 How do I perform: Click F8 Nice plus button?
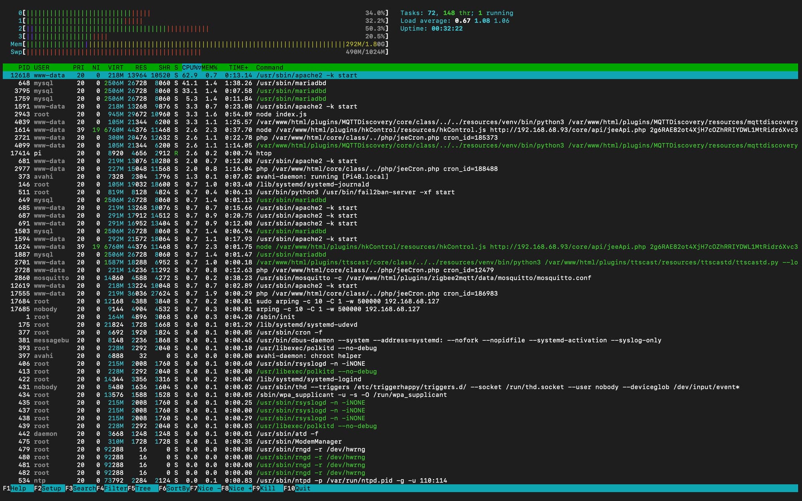(x=240, y=488)
